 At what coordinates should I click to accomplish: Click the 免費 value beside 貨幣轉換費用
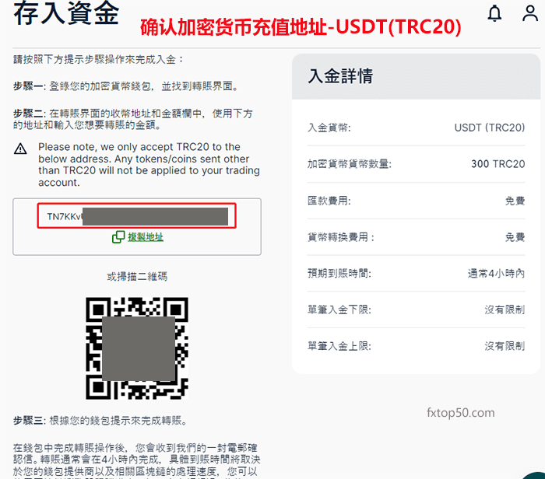coord(515,237)
